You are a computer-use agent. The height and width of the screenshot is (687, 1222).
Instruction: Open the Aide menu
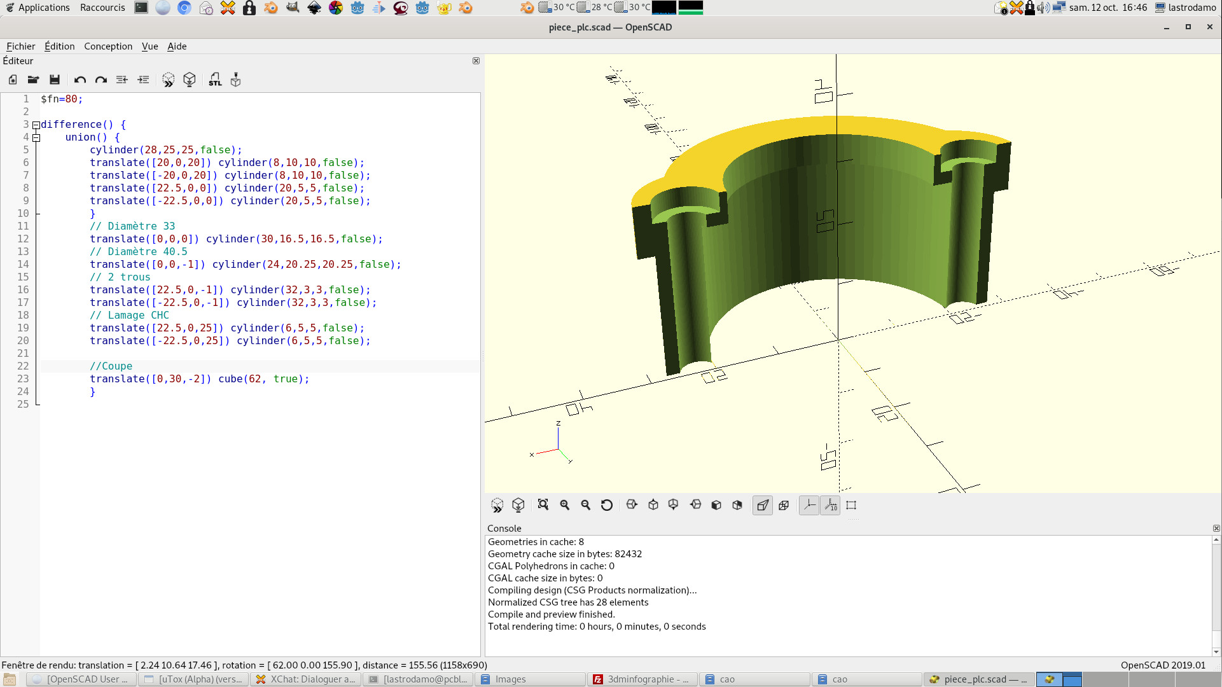[177, 46]
